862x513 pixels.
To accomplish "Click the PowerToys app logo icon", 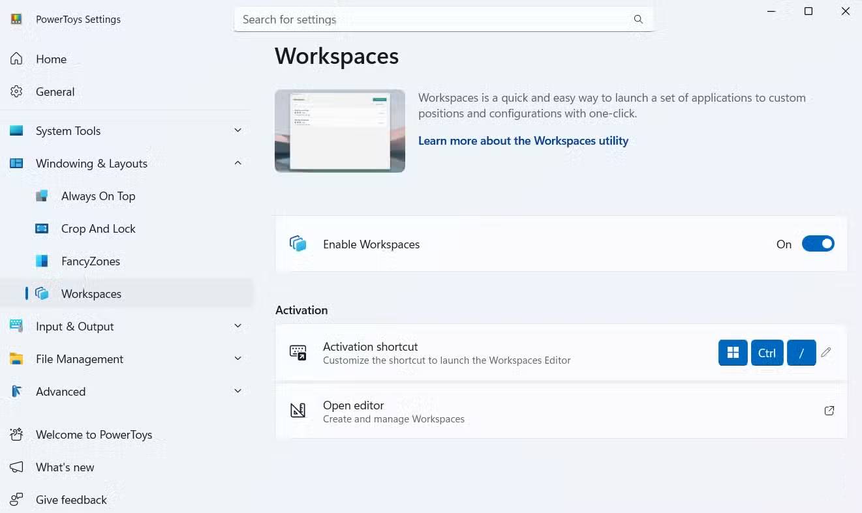I will 16,19.
